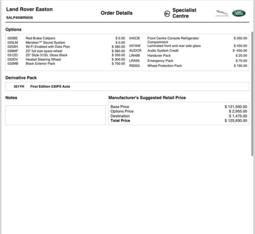This screenshot has height=234, width=255.
Task: Click Meridian Sound System option
Action: (45, 42)
